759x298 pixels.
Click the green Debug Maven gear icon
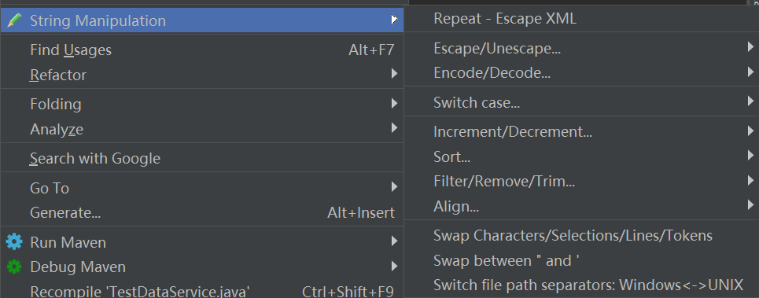point(14,267)
